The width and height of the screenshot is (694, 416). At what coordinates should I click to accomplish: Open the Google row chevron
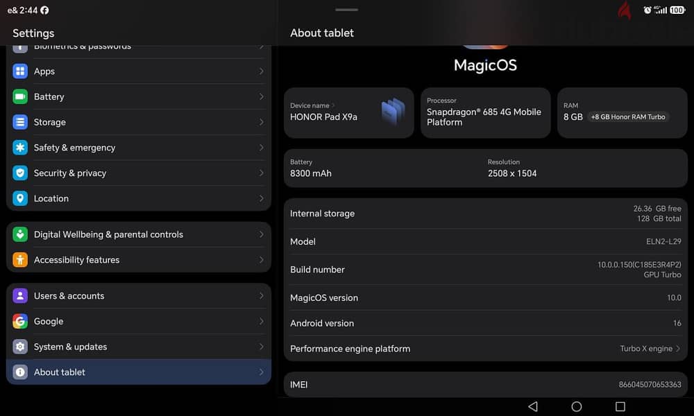tap(261, 322)
